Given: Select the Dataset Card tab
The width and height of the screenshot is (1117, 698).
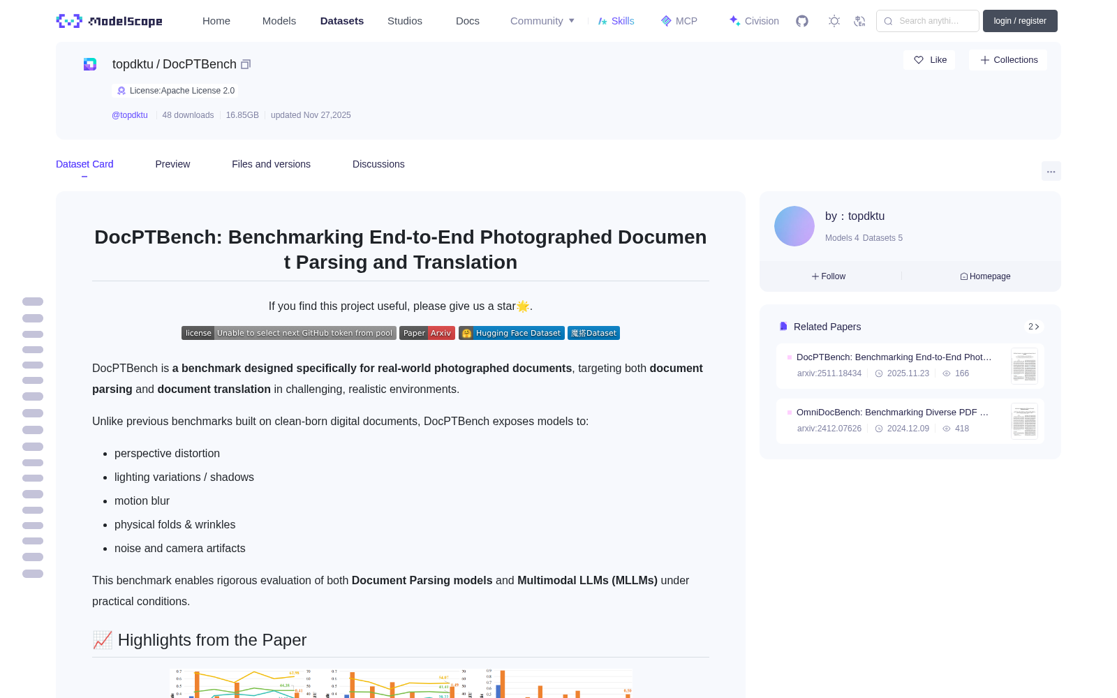Looking at the screenshot, I should (84, 164).
